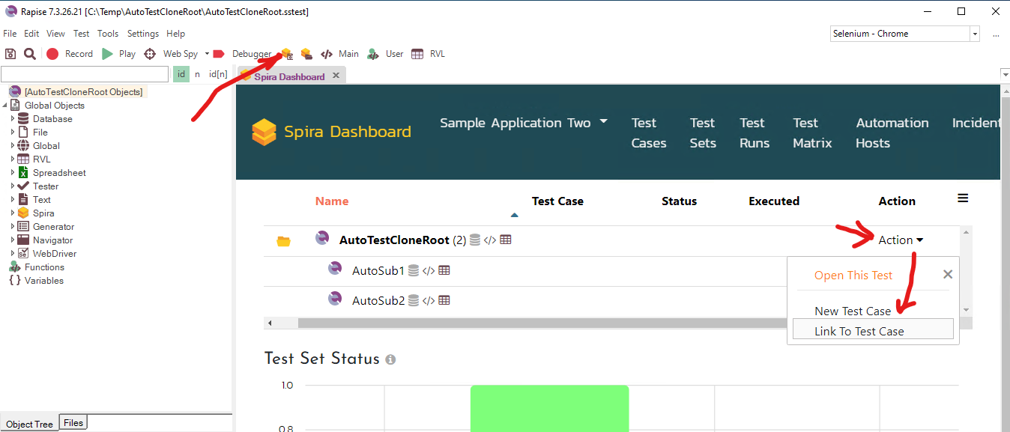Switch to the Files tab

pyautogui.click(x=73, y=423)
